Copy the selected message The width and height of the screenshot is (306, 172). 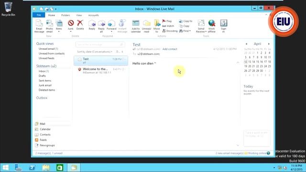click(184, 26)
